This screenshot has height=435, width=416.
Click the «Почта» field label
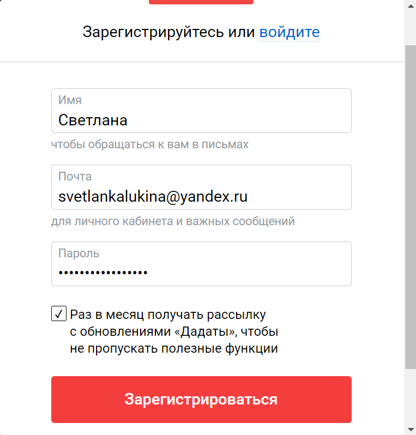(x=75, y=177)
